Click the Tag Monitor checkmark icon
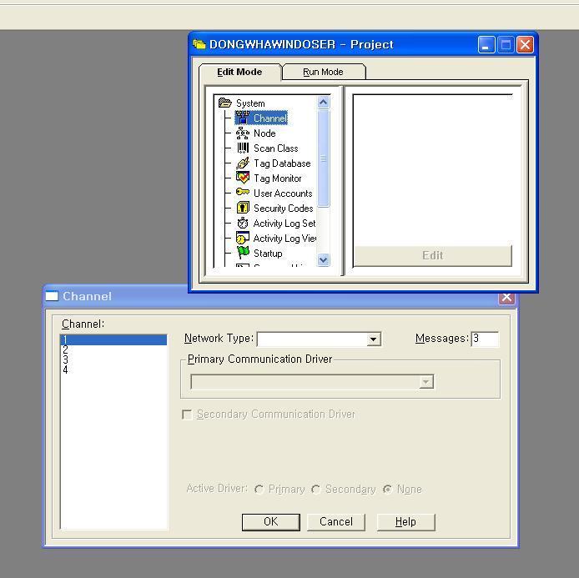579x578 pixels. click(242, 178)
